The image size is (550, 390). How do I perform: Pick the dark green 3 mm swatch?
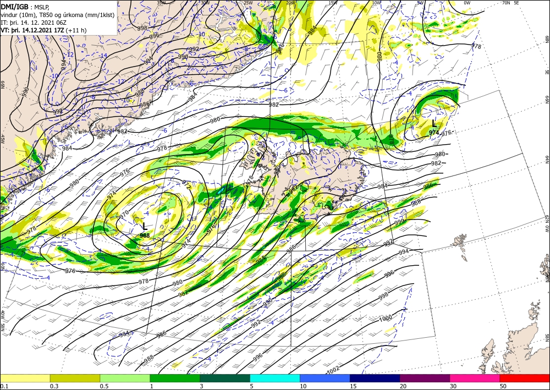(225, 378)
